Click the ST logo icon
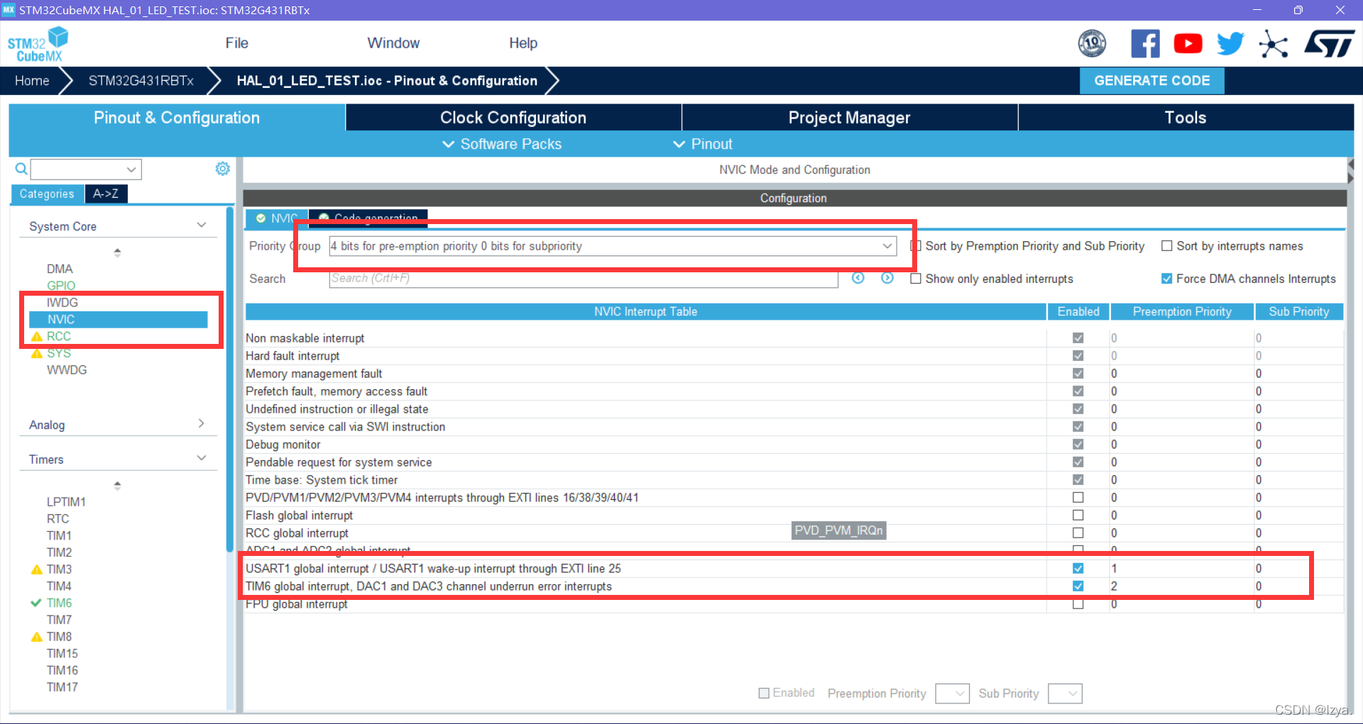 pos(1330,43)
